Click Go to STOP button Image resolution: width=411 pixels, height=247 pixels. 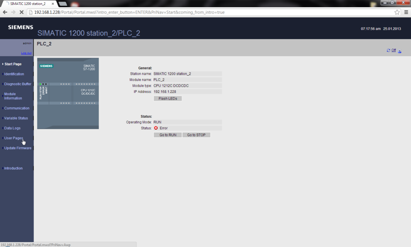(196, 135)
